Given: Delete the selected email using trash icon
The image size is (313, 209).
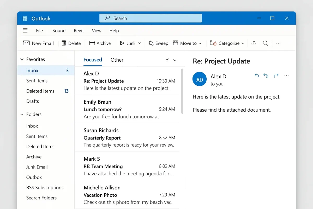Looking at the screenshot, I should 64,43.
